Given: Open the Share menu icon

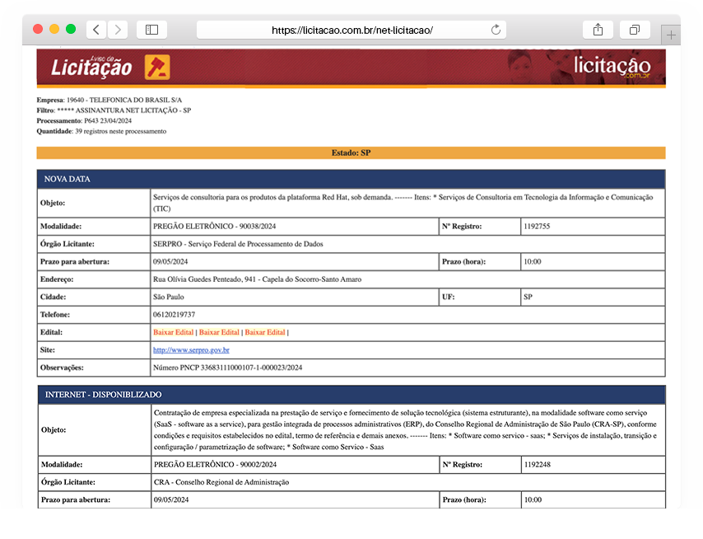Looking at the screenshot, I should pos(598,30).
